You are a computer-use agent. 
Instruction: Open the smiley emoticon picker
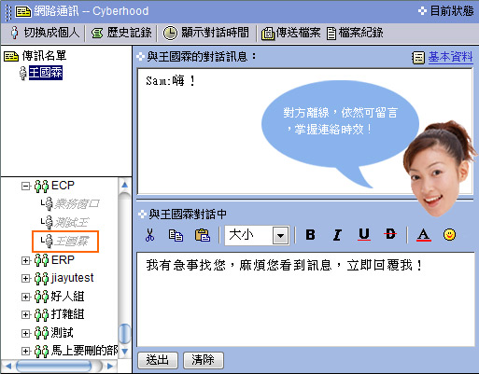(x=449, y=234)
